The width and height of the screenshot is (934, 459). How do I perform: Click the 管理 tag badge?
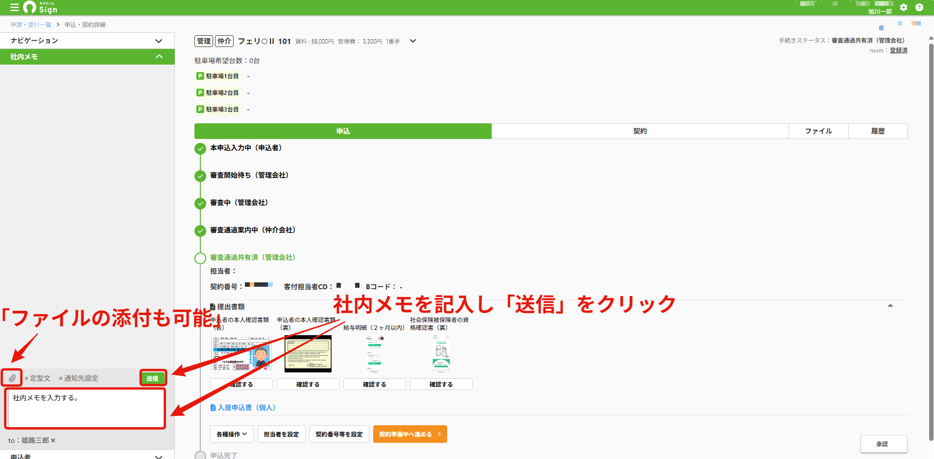(204, 41)
